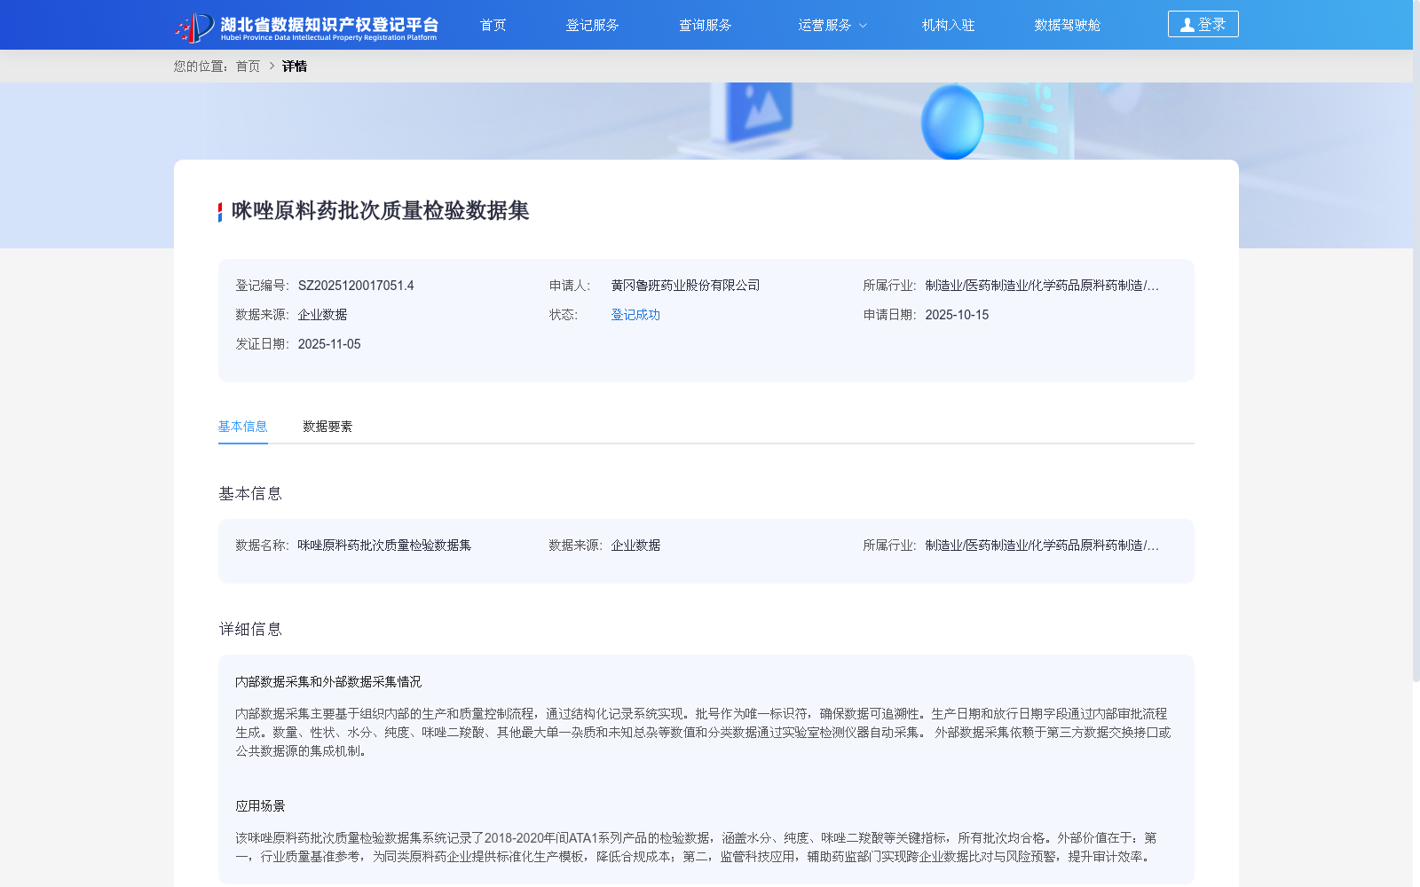
Task: Click the page title 咪唑原料药批次质量检验数据集
Action: [380, 211]
